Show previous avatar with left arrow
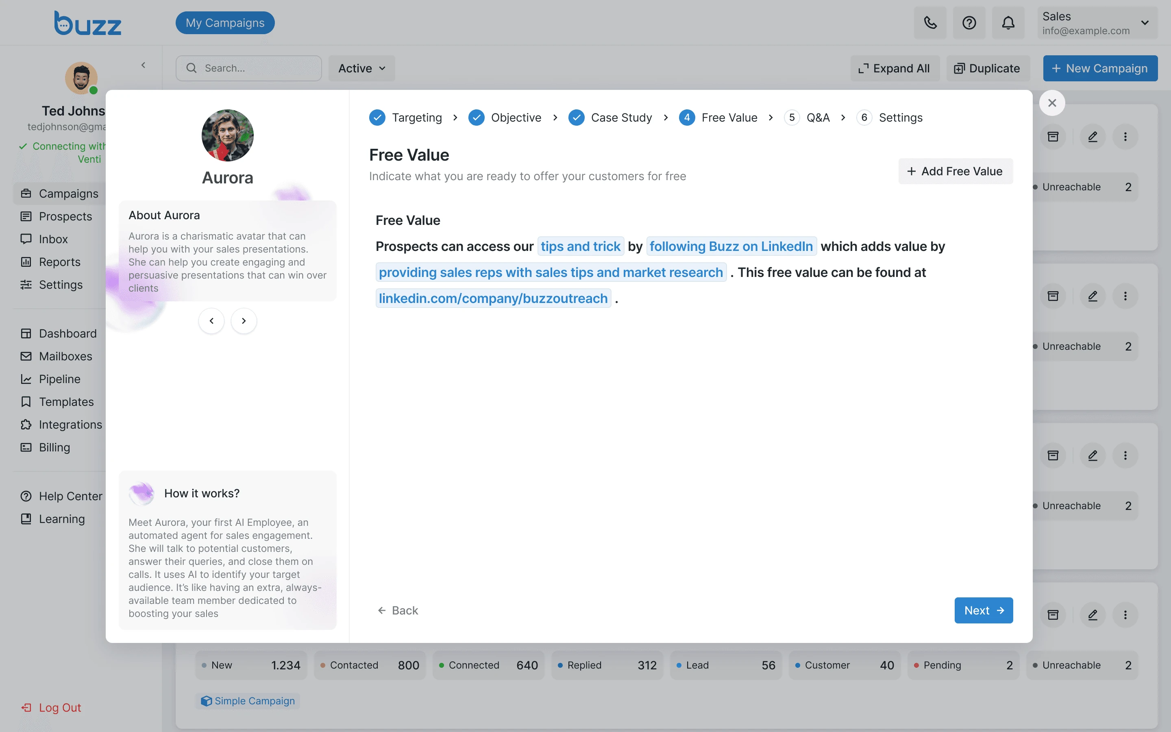Image resolution: width=1171 pixels, height=732 pixels. (211, 320)
